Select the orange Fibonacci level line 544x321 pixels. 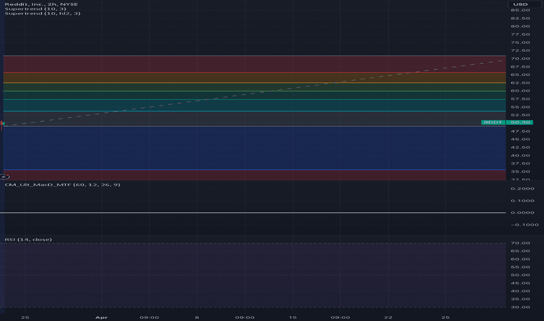pyautogui.click(x=254, y=83)
